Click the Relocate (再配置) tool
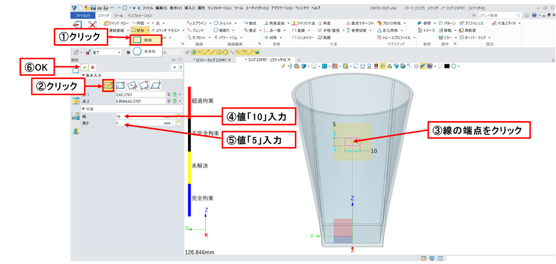Viewport: 556px width, 264px height. 468,30
